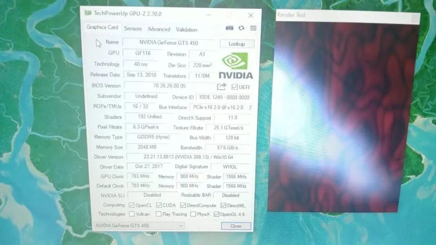
Task: Click the Resizable BAR value Disabled
Action: (231, 195)
